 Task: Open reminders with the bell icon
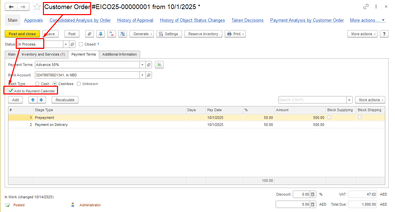[x=100, y=34]
